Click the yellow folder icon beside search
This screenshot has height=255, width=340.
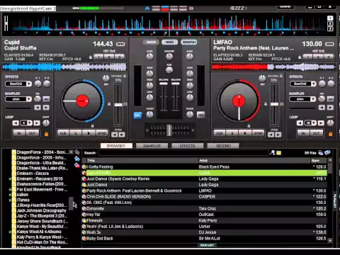(x=279, y=153)
